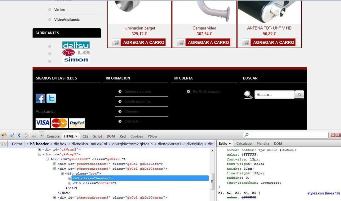341x201 pixels.
Task: Expand the h3 class="header" node
Action: tap(70, 178)
